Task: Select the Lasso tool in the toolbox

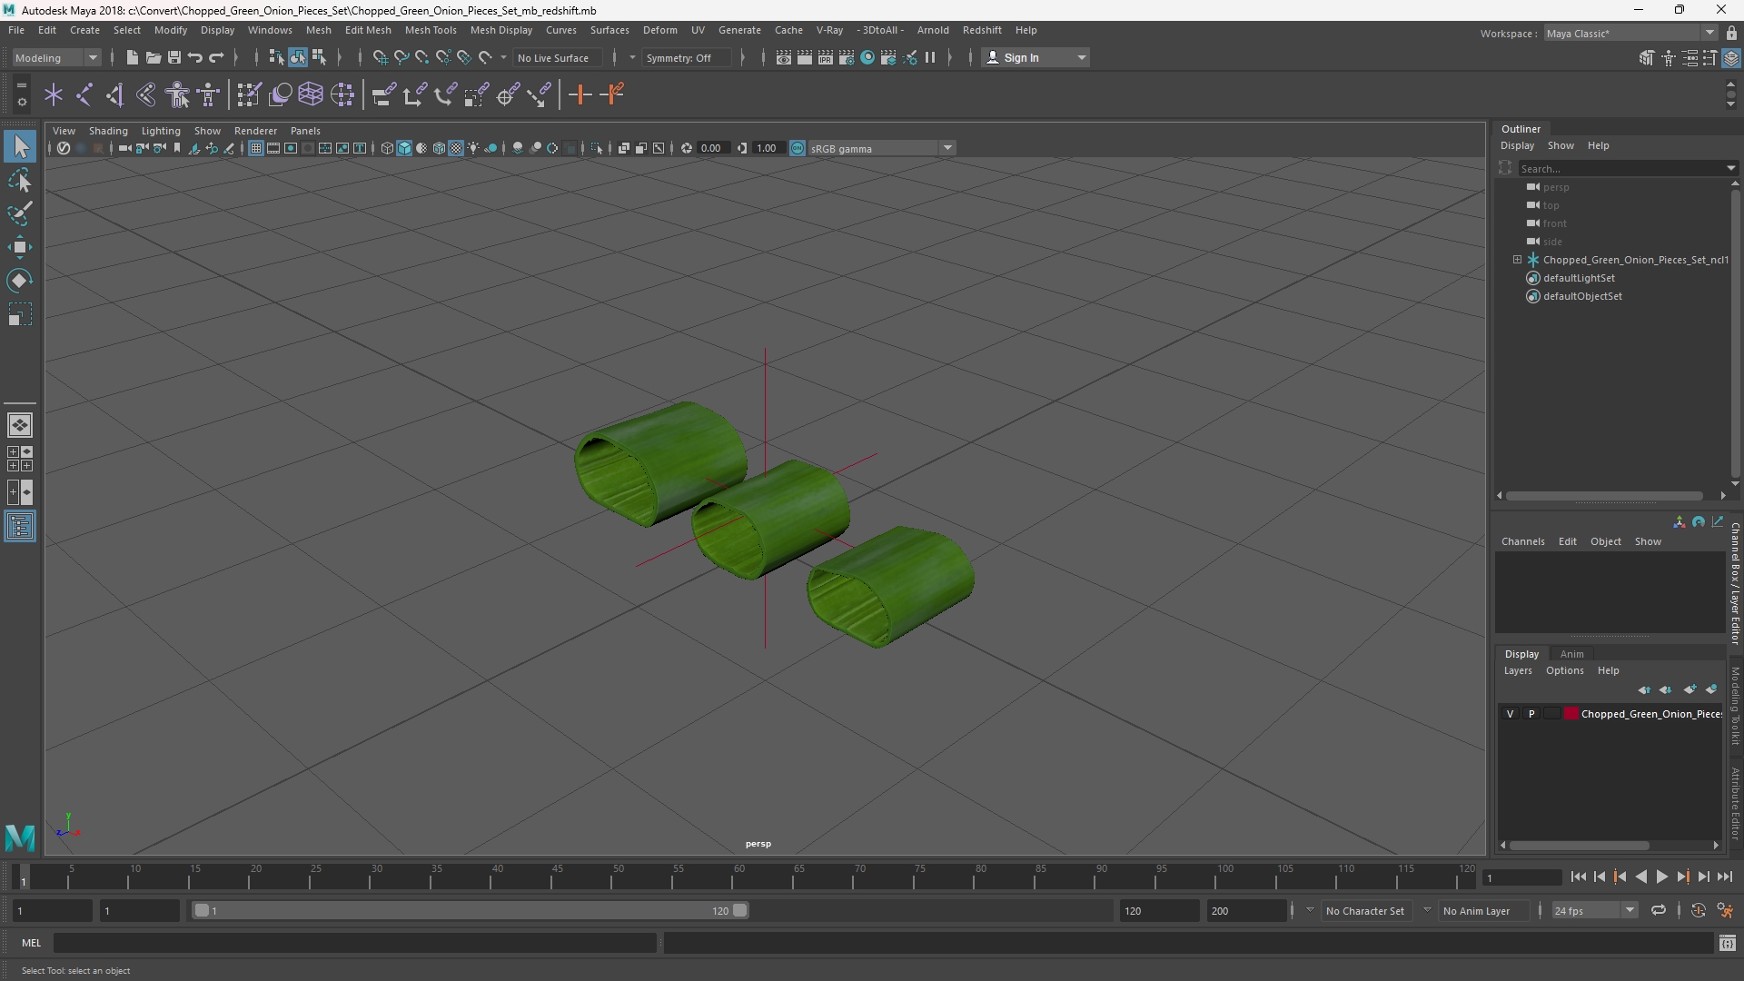Action: (20, 181)
